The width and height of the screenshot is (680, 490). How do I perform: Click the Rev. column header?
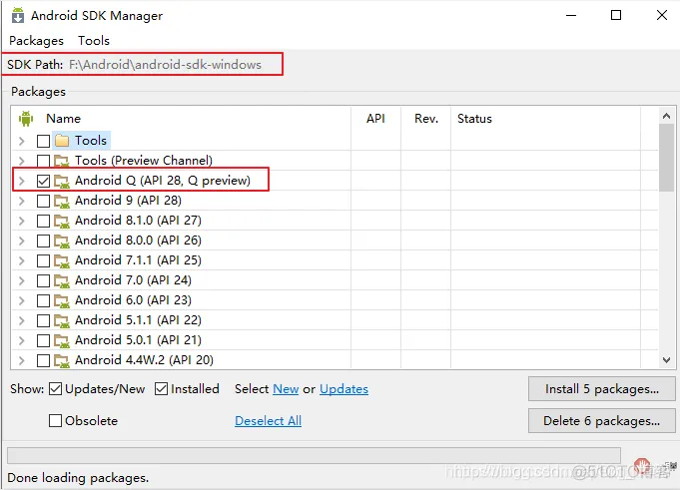[x=426, y=119]
